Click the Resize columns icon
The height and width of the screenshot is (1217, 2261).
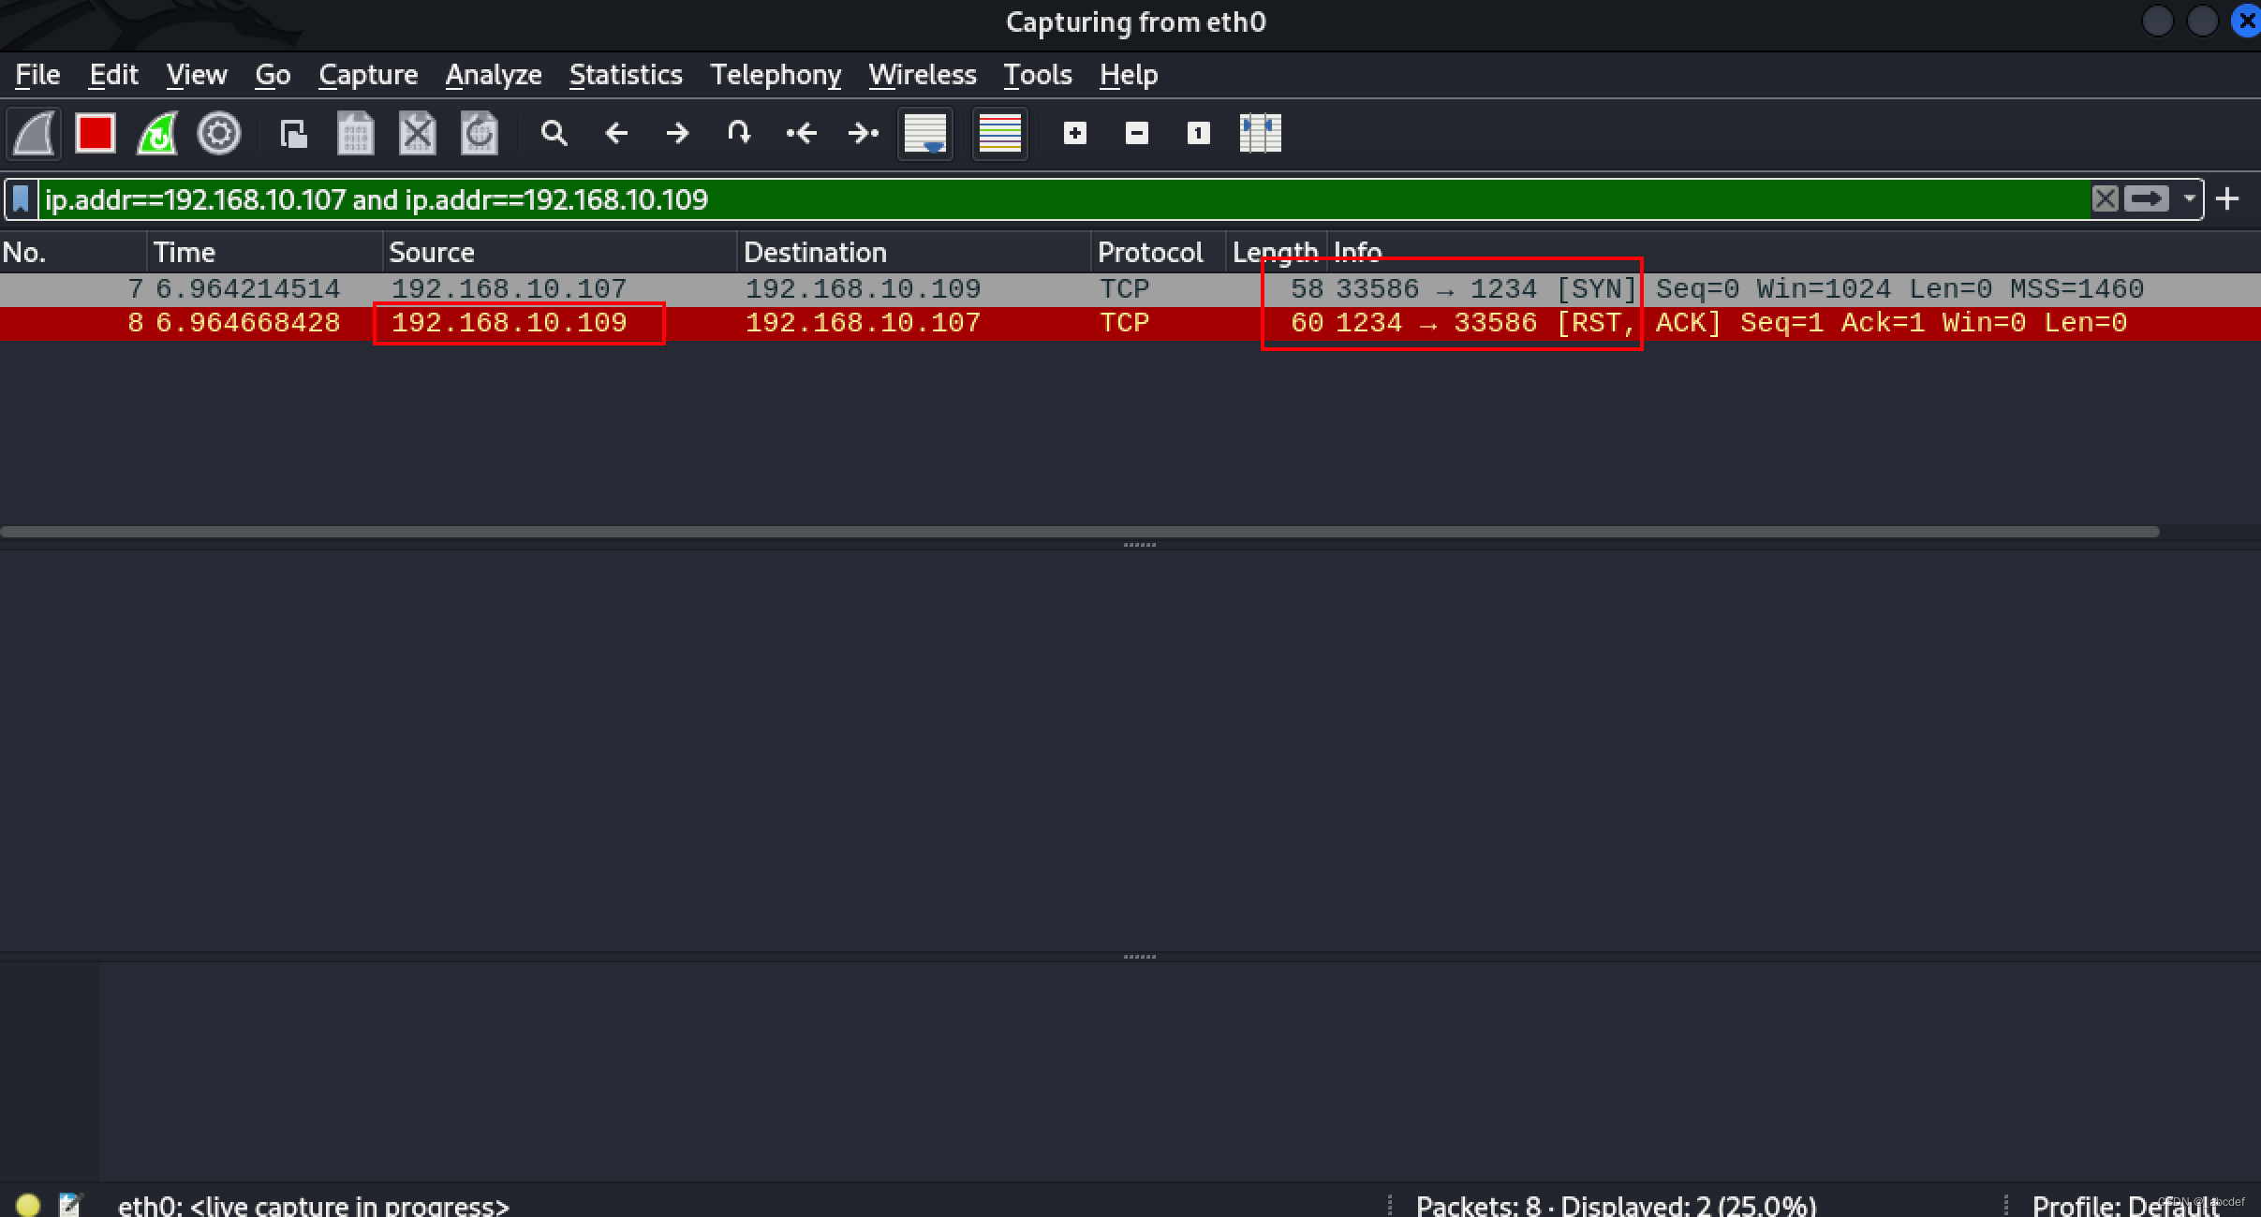pos(1260,134)
